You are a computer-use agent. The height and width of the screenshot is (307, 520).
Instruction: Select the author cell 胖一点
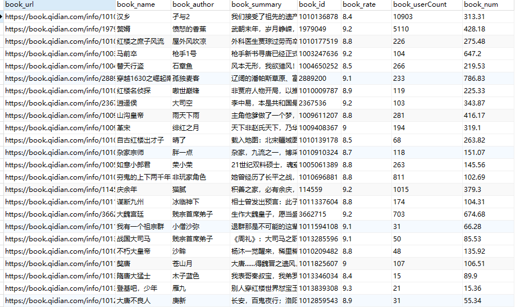coord(200,153)
